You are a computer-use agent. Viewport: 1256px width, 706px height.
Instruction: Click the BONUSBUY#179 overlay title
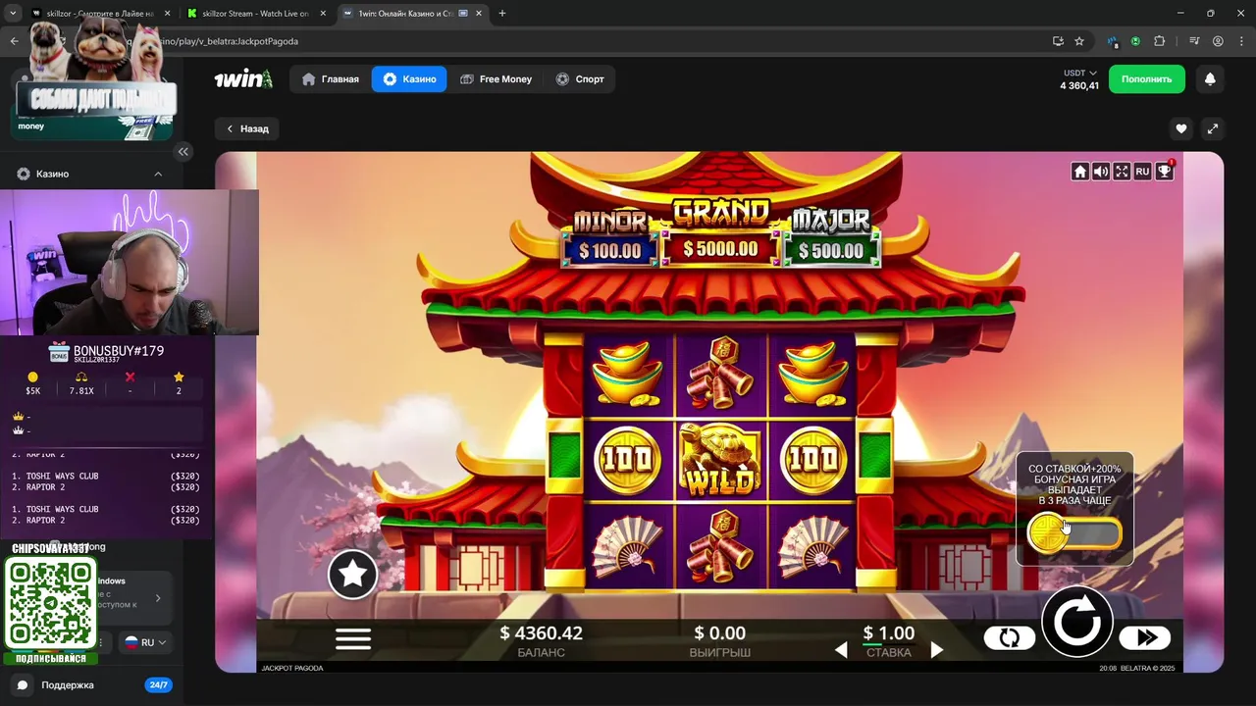pyautogui.click(x=119, y=351)
